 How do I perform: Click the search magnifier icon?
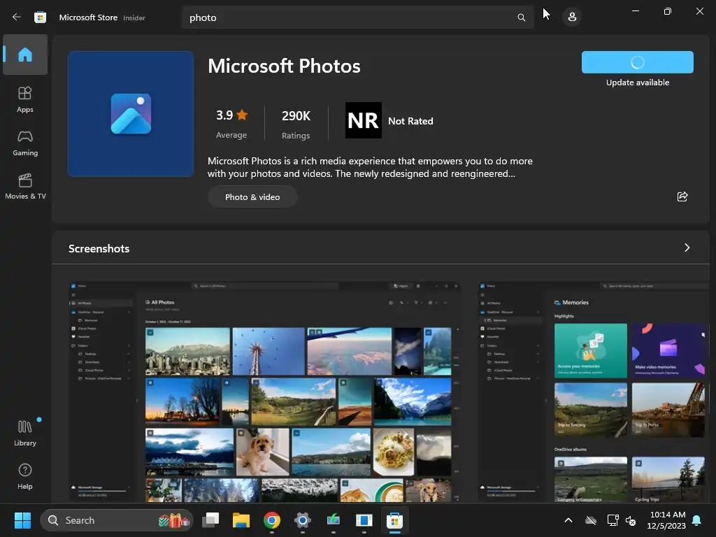(521, 17)
